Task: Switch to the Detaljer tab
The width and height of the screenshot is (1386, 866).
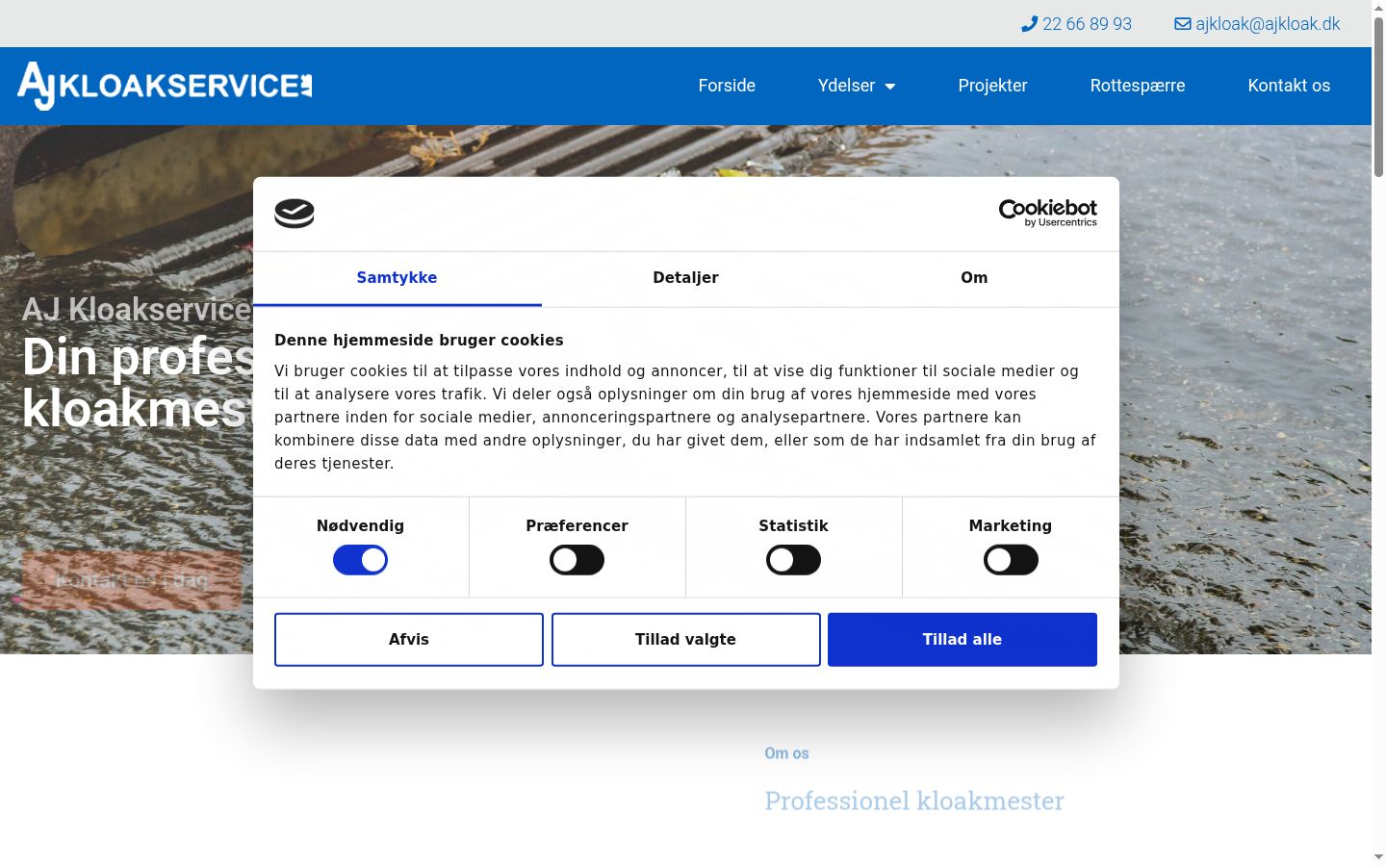Action: pyautogui.click(x=685, y=278)
